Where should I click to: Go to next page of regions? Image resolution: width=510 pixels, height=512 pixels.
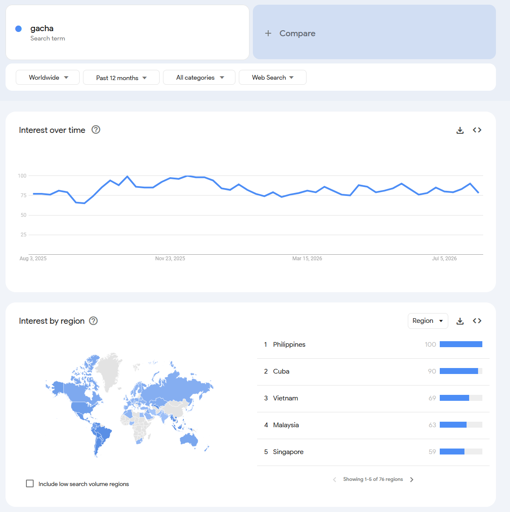pyautogui.click(x=412, y=480)
